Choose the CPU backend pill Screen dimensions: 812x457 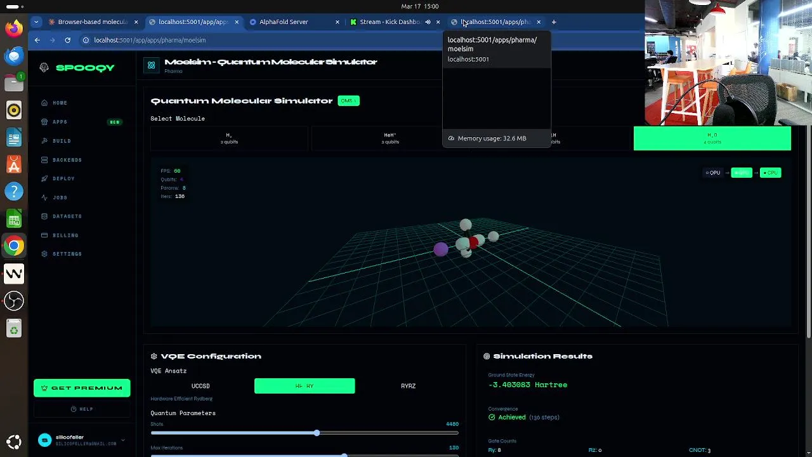point(770,173)
